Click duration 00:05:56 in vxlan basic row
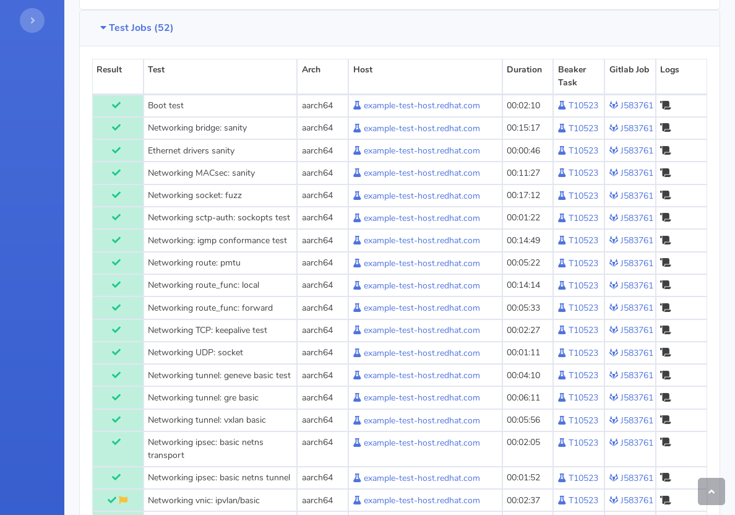This screenshot has width=735, height=515. point(523,420)
